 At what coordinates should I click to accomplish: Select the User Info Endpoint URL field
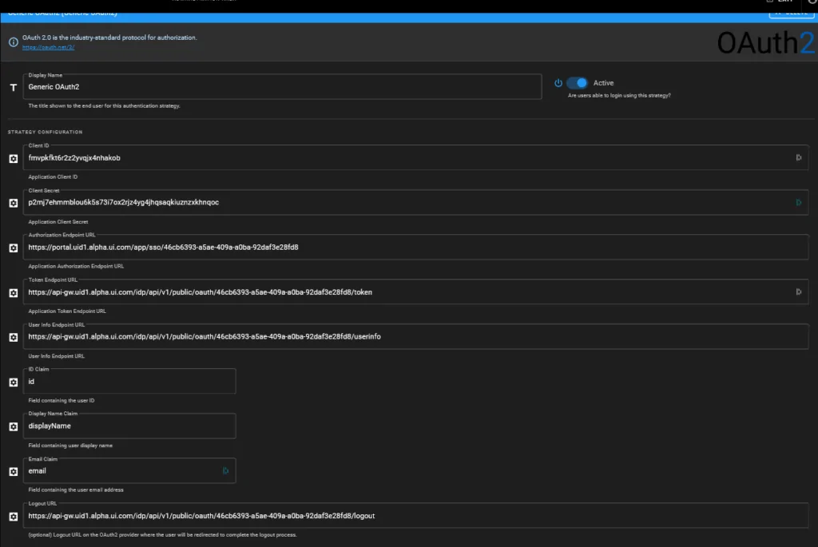[x=415, y=336]
